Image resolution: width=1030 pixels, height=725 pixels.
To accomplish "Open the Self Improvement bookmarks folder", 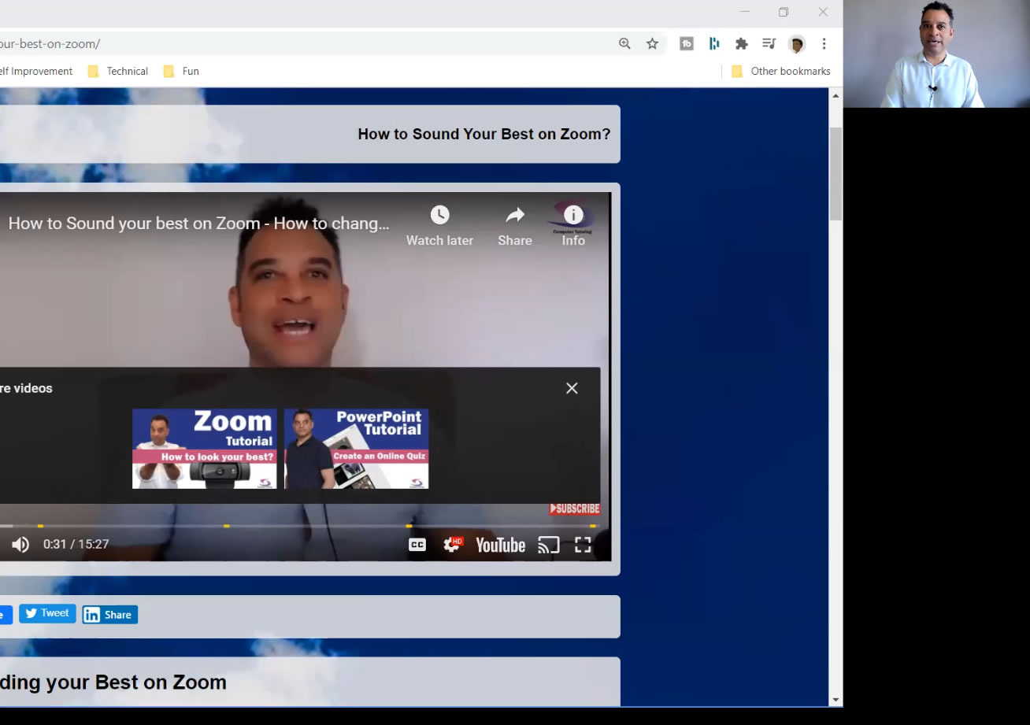I will click(x=35, y=71).
